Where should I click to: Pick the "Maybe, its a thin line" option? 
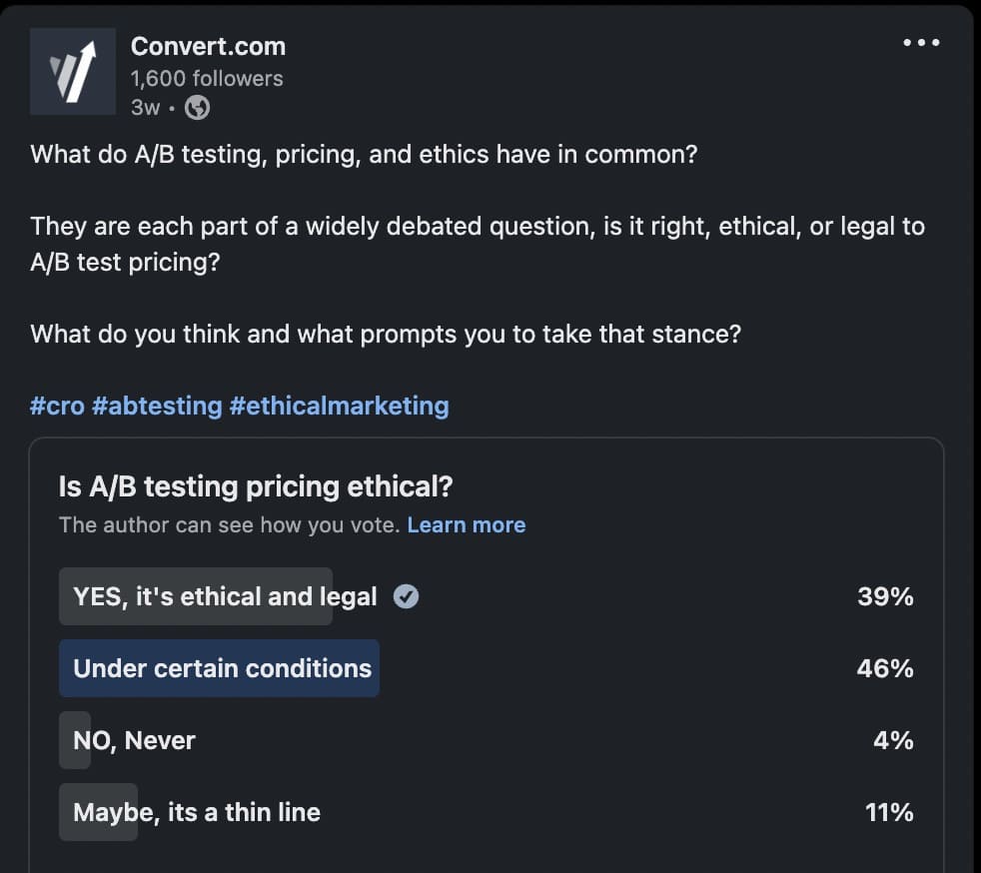(x=197, y=812)
